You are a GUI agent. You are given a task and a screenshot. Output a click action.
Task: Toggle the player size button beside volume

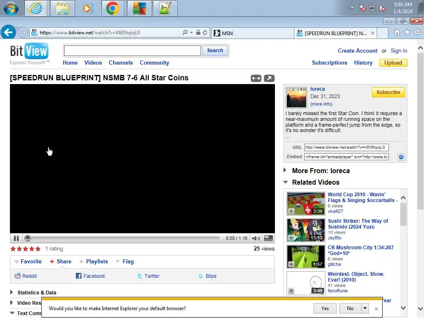268,238
